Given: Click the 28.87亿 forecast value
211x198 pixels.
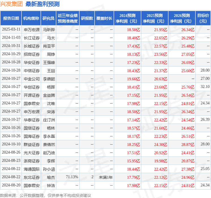Looking at the screenshot, I should [188, 145].
